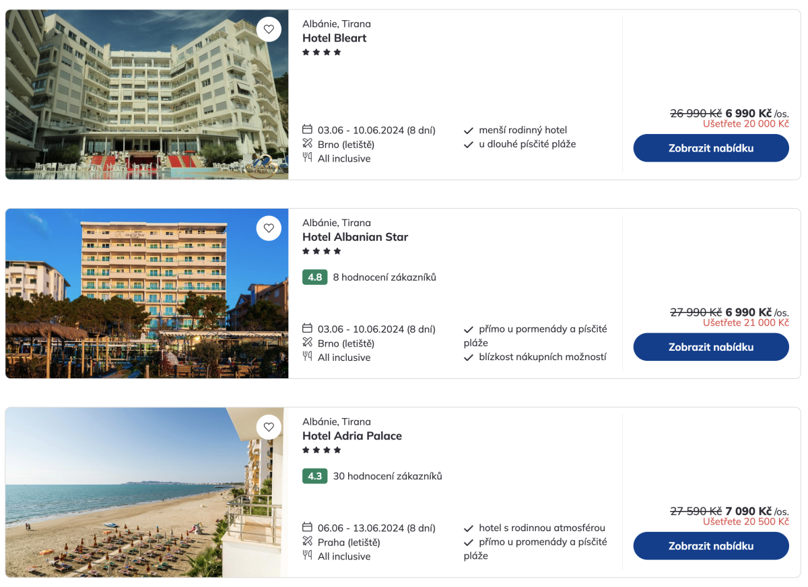Click the 4.8 rating badge
Image resolution: width=808 pixels, height=587 pixels.
(314, 277)
